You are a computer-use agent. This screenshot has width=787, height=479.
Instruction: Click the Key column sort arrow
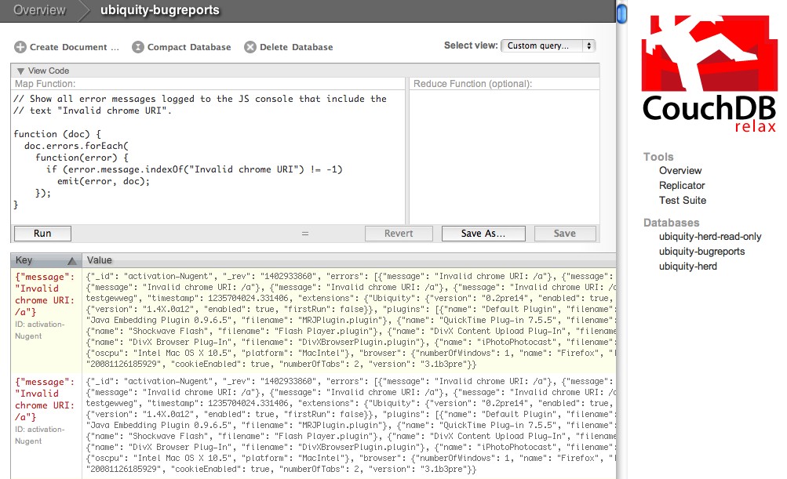71,261
